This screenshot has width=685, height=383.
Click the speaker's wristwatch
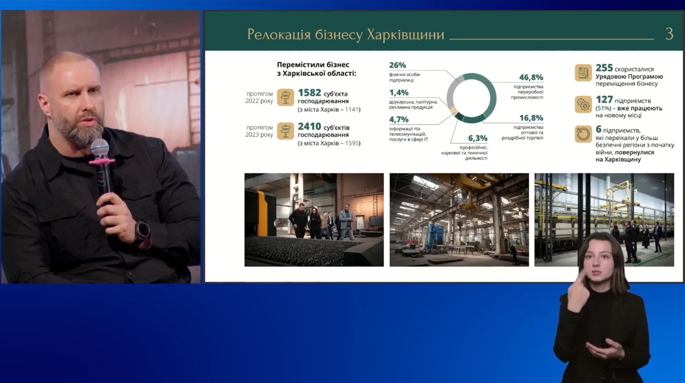(142, 231)
